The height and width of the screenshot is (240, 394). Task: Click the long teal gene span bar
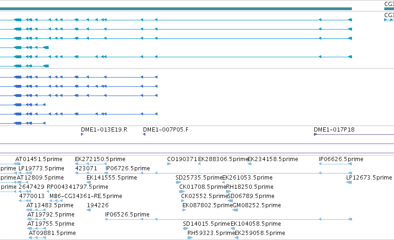coord(176,9)
